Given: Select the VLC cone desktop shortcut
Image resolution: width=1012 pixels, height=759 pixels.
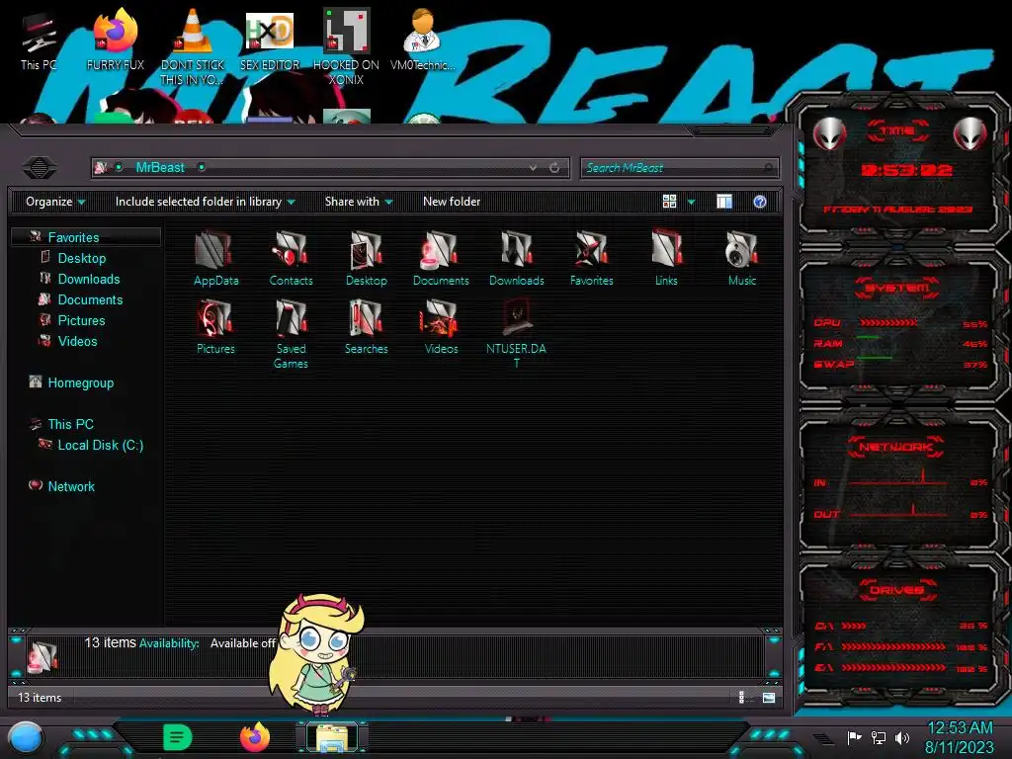Looking at the screenshot, I should [x=193, y=47].
